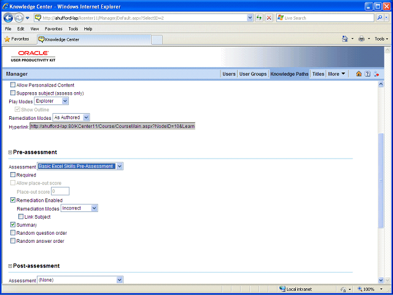Open the Post-assessment (None) dropdown
The height and width of the screenshot is (295, 393).
[80, 280]
